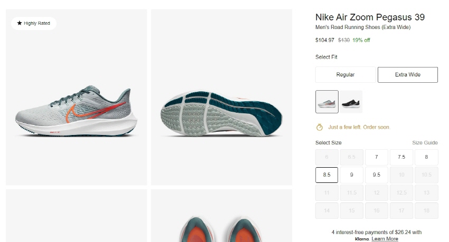The height and width of the screenshot is (242, 449).
Task: Choose the Extra Wide fit option
Action: [x=407, y=75]
